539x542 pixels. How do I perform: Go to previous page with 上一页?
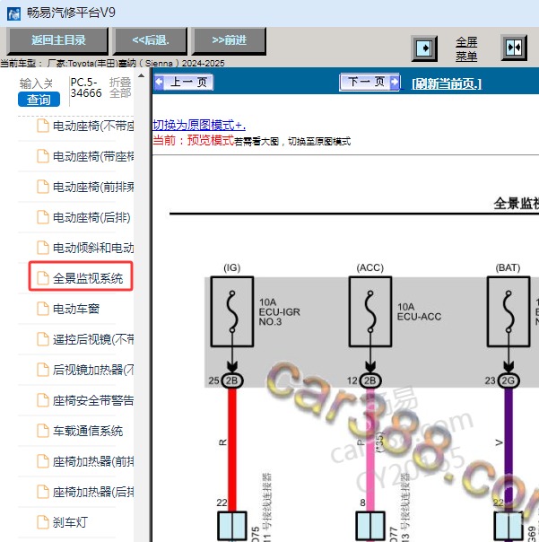click(x=184, y=83)
